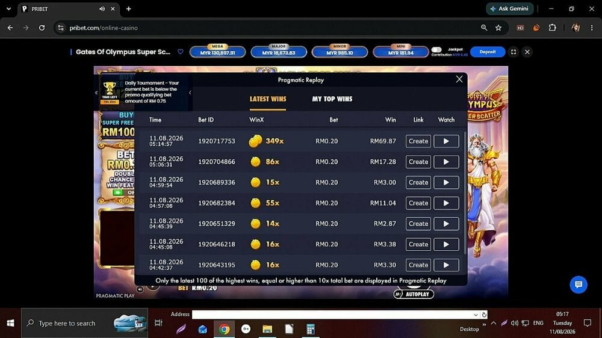This screenshot has height=338, width=602.
Task: Open the Daily Tournament trophy icon
Action: pyautogui.click(x=110, y=88)
